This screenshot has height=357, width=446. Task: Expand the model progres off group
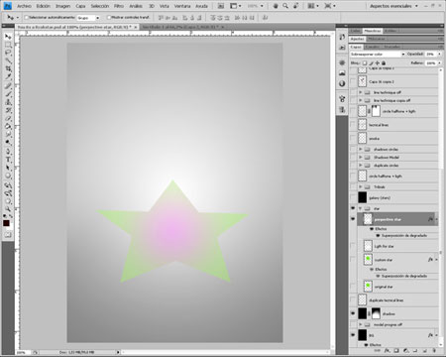[361, 324]
